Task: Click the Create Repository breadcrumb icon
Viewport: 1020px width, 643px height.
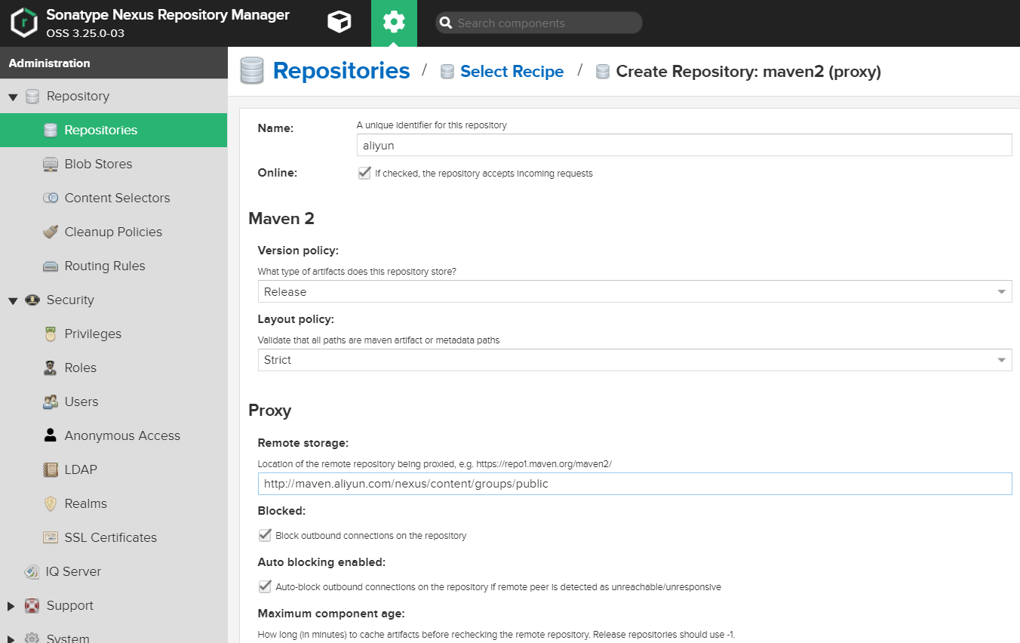Action: [603, 72]
